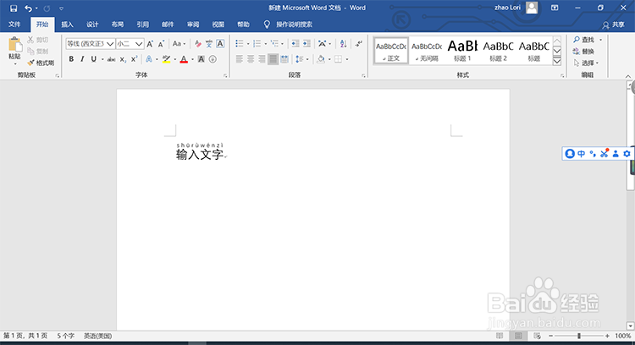Apply red font color

click(x=184, y=59)
